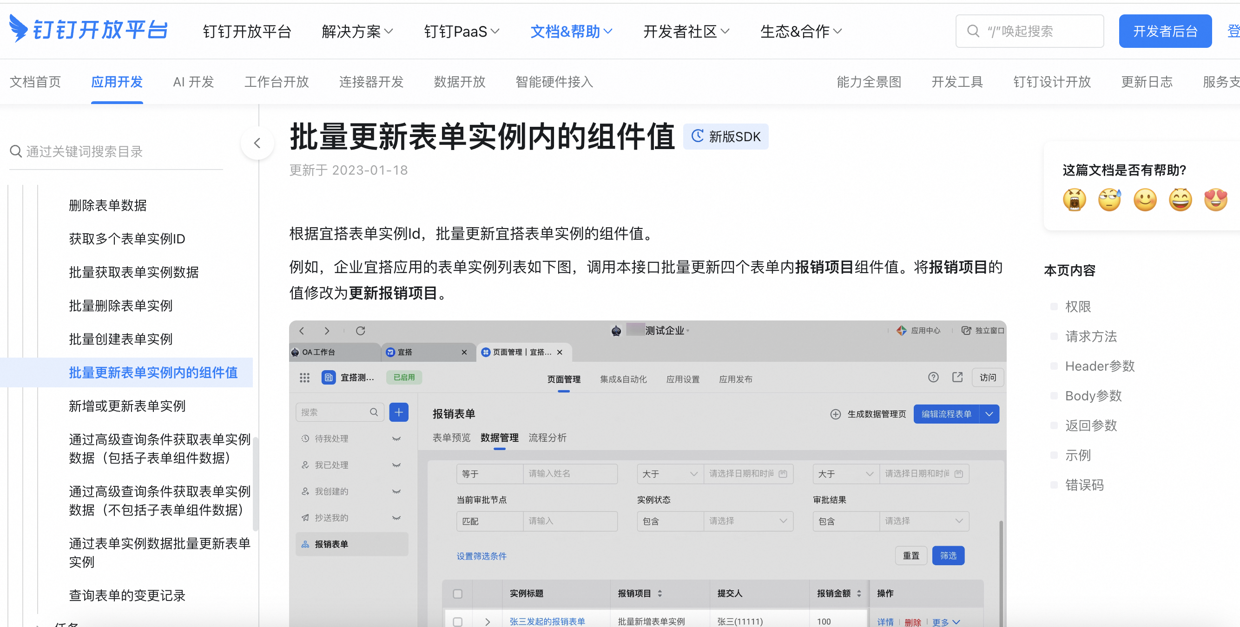Switch to the 连接器开发 tab

pyautogui.click(x=371, y=82)
